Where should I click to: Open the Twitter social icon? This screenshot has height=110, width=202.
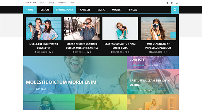coord(167,3)
